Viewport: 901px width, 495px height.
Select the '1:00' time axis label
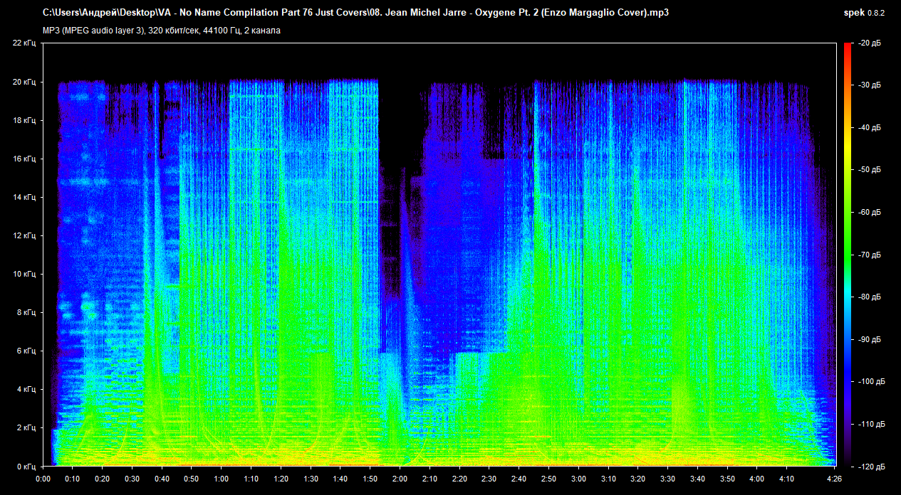pos(222,479)
